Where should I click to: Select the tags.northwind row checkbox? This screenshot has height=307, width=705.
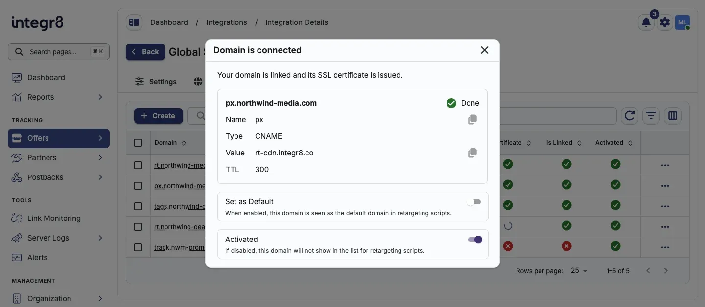pyautogui.click(x=138, y=206)
